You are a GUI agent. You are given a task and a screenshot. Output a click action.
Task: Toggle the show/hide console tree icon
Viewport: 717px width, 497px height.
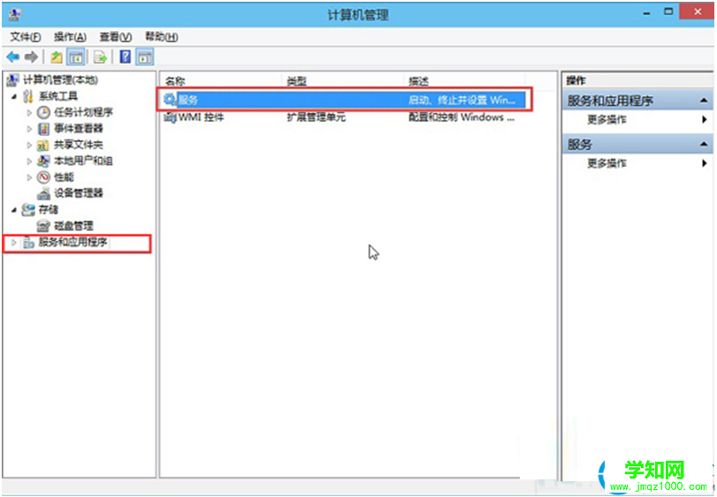[x=76, y=57]
